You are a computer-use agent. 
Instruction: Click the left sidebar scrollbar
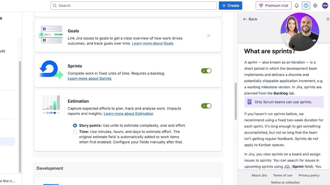(x=20, y=117)
